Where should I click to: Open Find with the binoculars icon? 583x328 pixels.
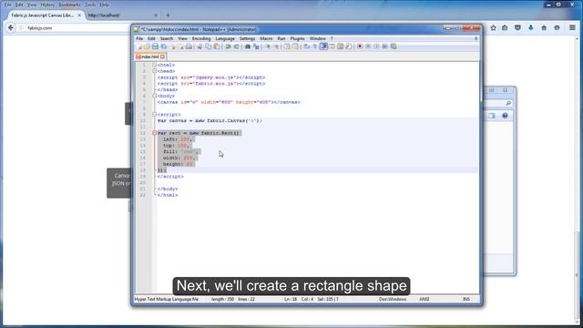pyautogui.click(x=247, y=46)
